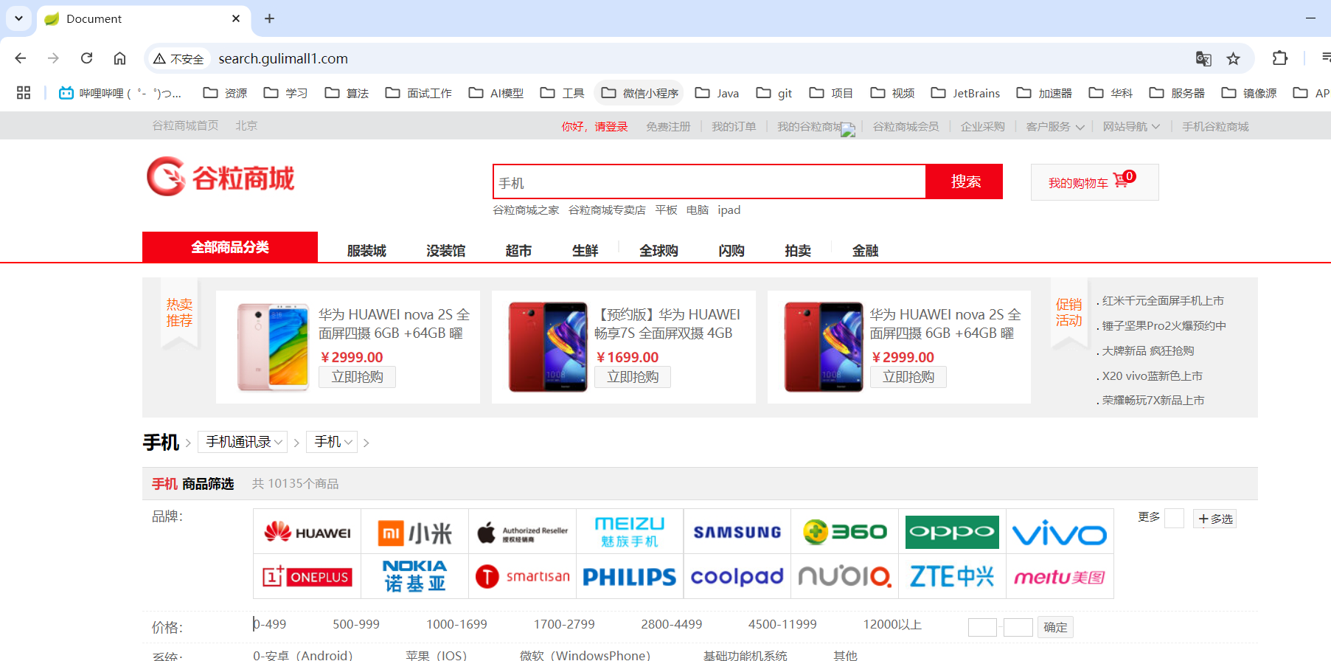Expand the 手机通讯录 category dropdown

click(x=243, y=442)
